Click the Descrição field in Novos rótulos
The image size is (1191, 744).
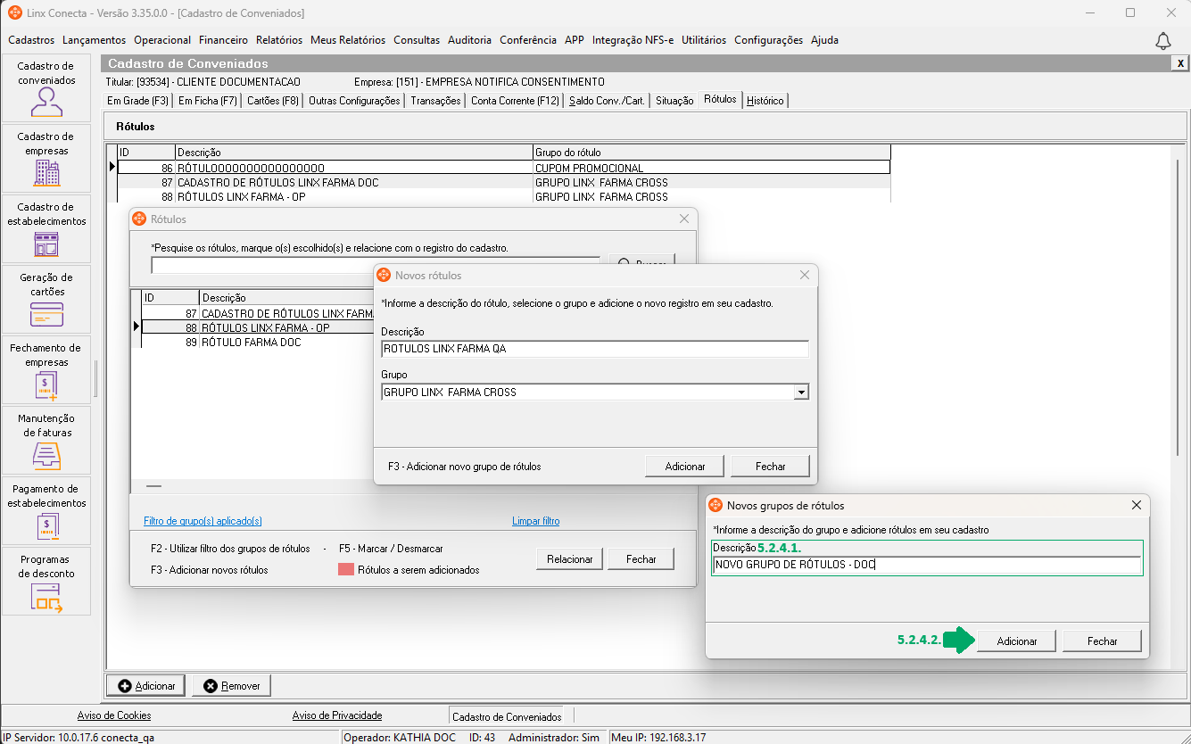tap(594, 349)
